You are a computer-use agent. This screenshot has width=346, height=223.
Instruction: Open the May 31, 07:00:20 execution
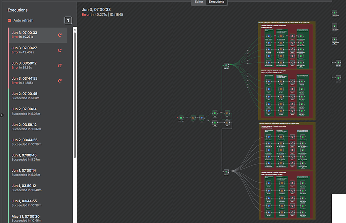point(30,218)
